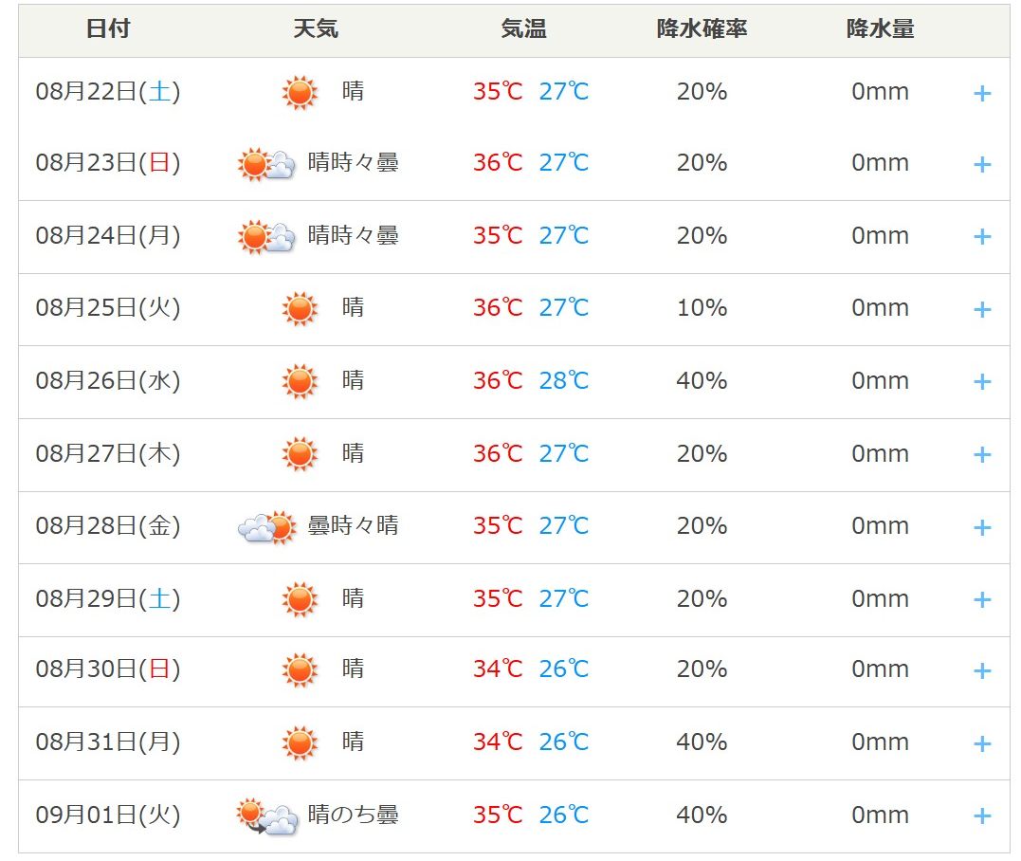Click the sun-and-cloud icon for 08月23日

[x=266, y=163]
